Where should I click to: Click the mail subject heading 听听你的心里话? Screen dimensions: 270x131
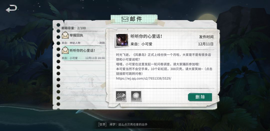[146, 36]
